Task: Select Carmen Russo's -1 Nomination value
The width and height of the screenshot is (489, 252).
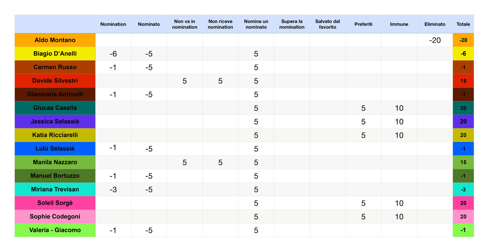Action: pyautogui.click(x=113, y=67)
